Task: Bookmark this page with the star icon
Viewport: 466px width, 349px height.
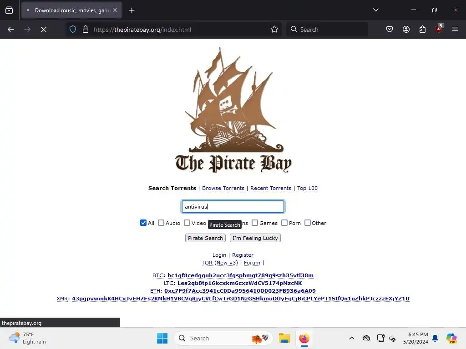Action: click(x=274, y=30)
